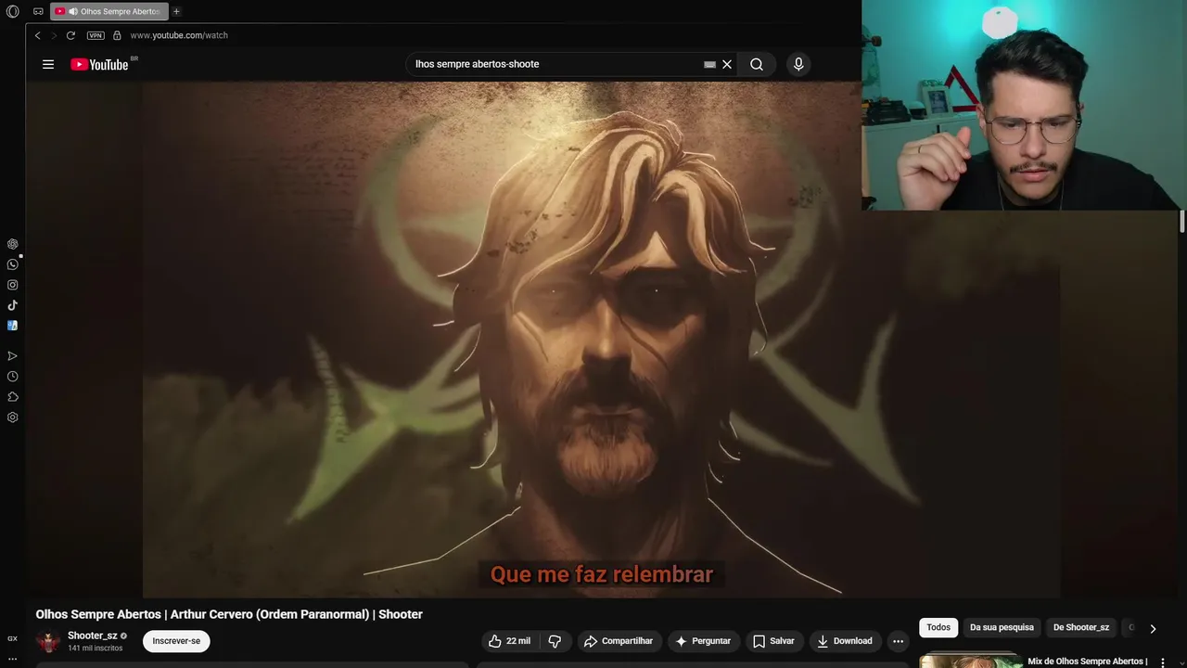Image resolution: width=1187 pixels, height=668 pixels.
Task: Open the YouTube hamburger guide menu
Action: coord(48,64)
